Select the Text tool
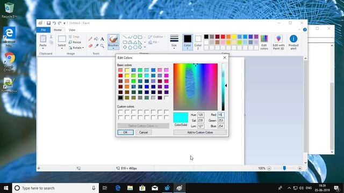Image resolution: width=344 pixels, height=193 pixels. [x=102, y=39]
